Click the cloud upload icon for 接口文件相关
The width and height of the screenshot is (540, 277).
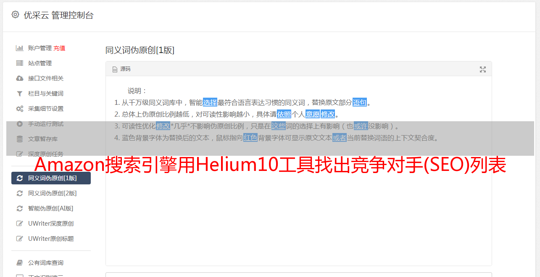point(19,78)
